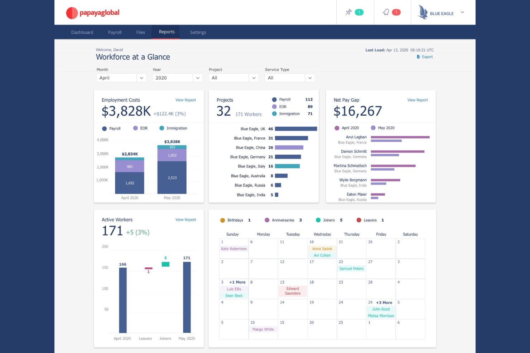Open Avi Cohen joiner event
The width and height of the screenshot is (530, 353).
click(x=322, y=255)
